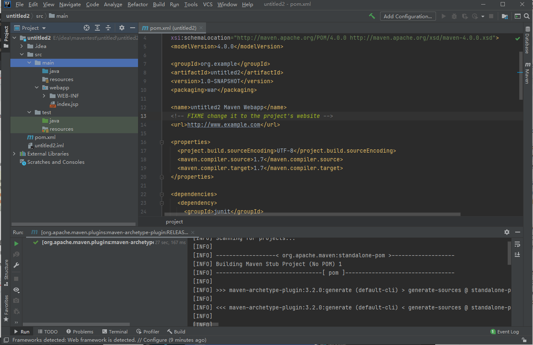Click the editor horizontal scrollbar
533x345 pixels.
tap(312, 214)
